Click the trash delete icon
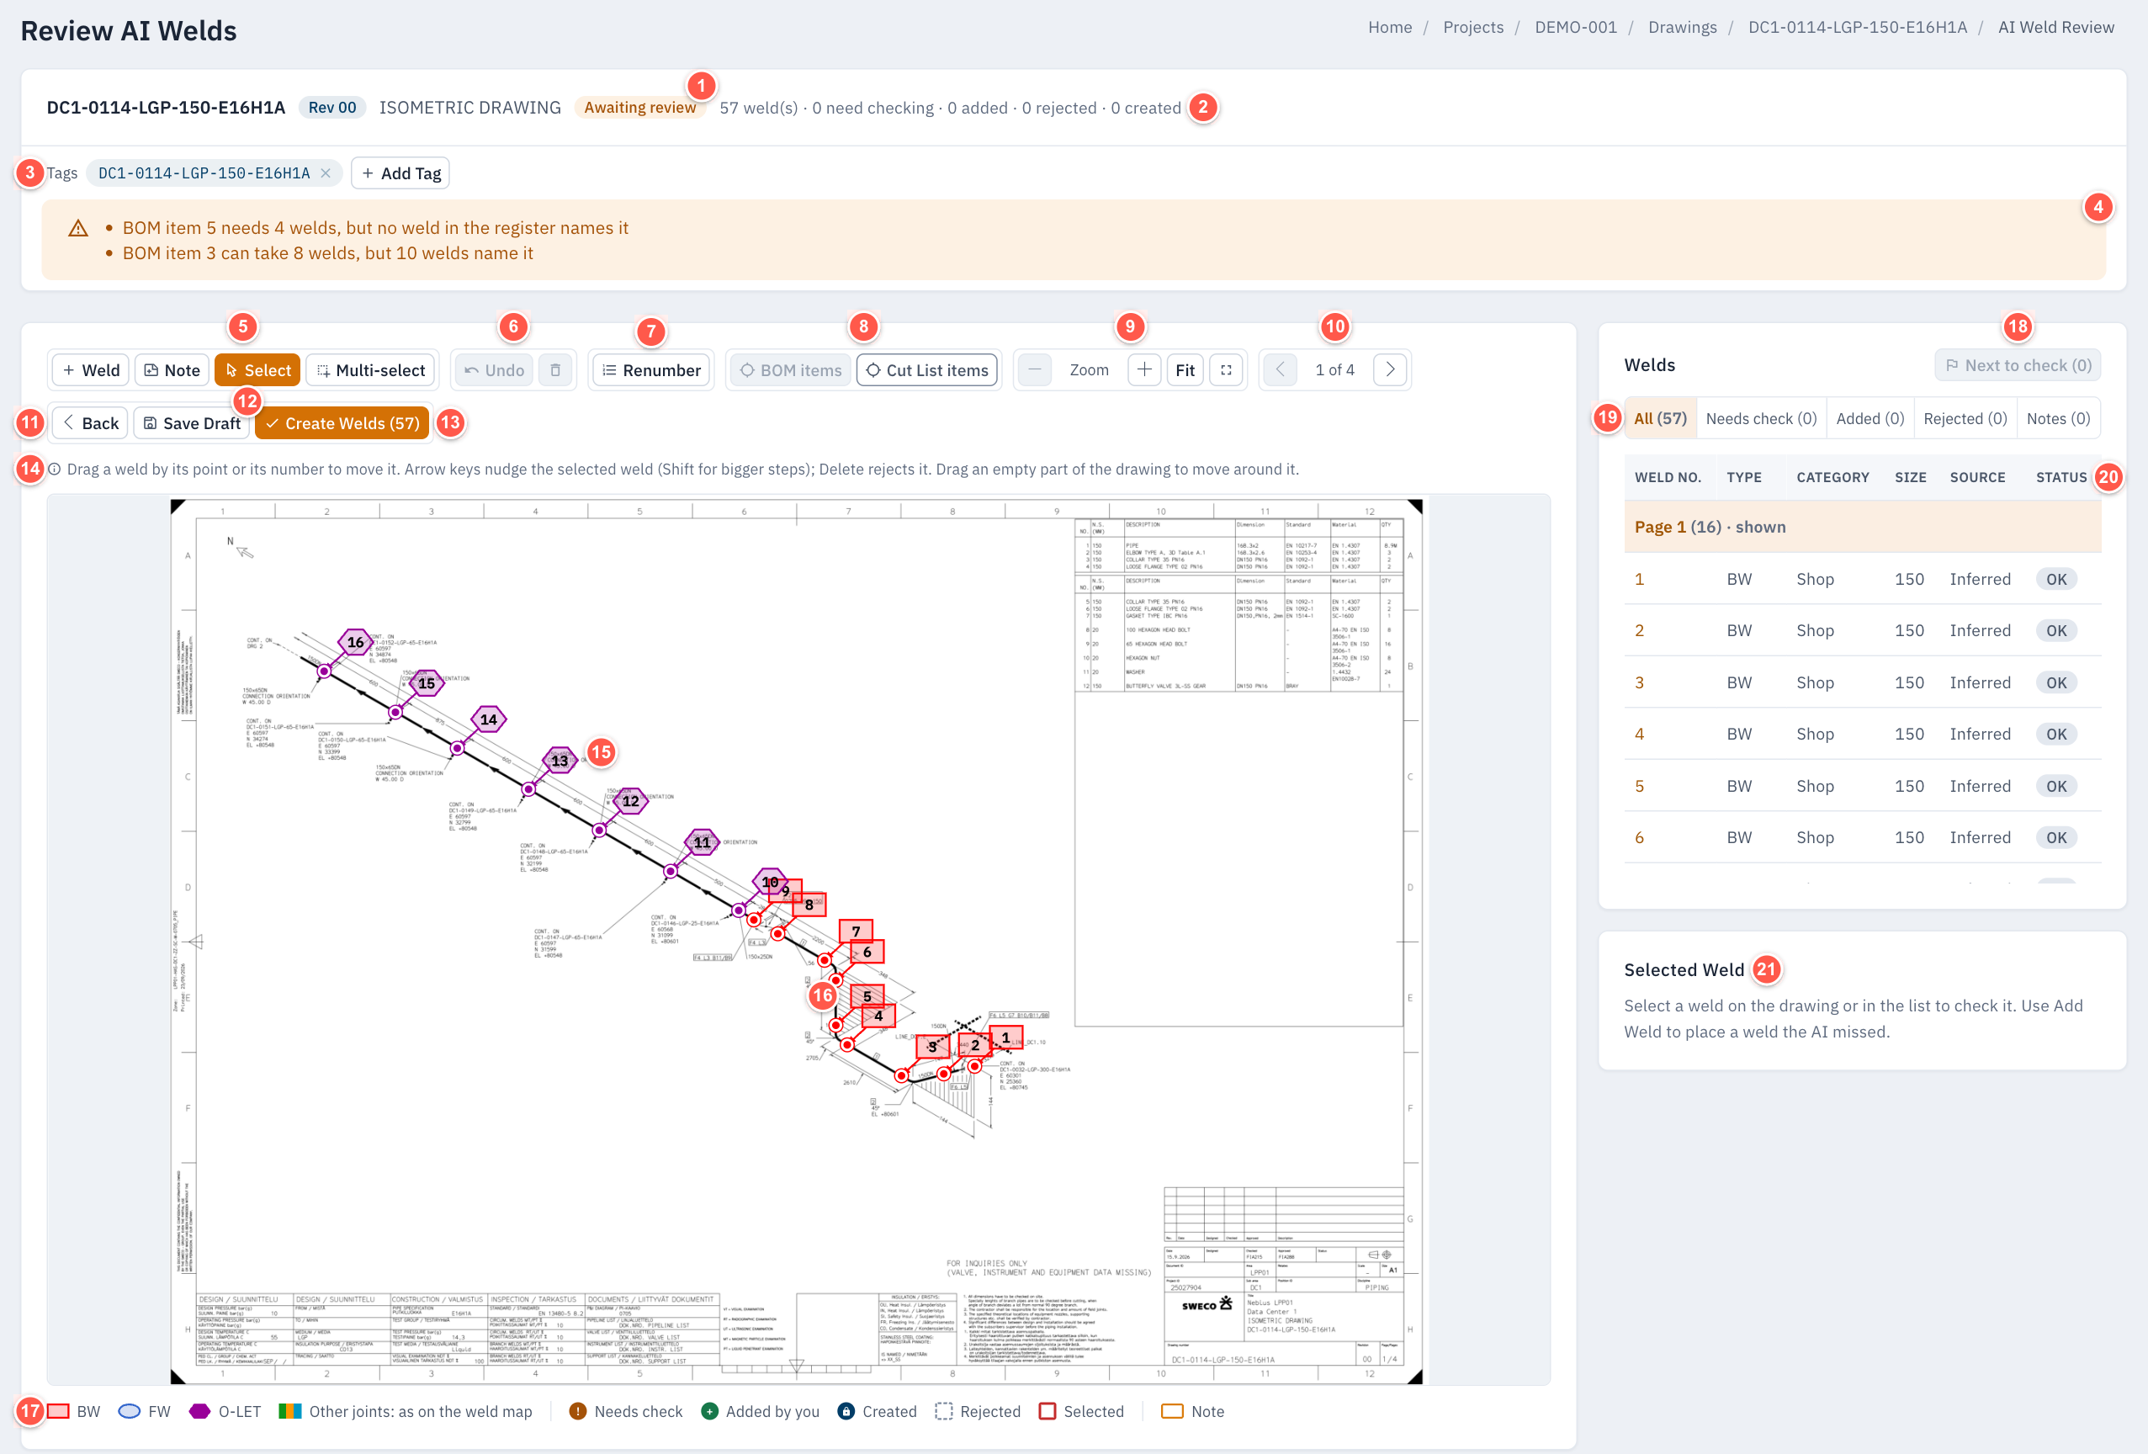 click(x=555, y=369)
